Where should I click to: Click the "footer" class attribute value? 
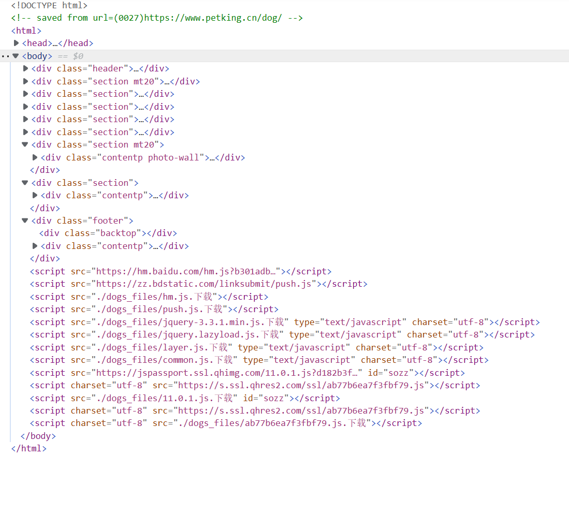tap(108, 221)
